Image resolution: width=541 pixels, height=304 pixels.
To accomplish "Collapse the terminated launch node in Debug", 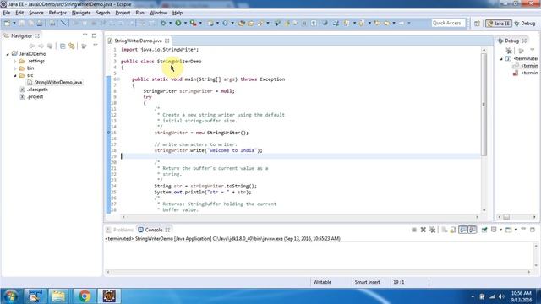I will pyautogui.click(x=501, y=59).
